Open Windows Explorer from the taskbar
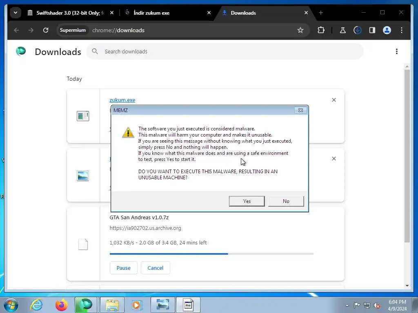 pyautogui.click(x=112, y=305)
